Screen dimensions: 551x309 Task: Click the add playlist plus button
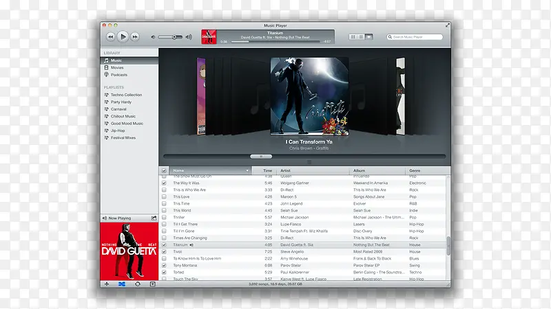[x=107, y=284]
